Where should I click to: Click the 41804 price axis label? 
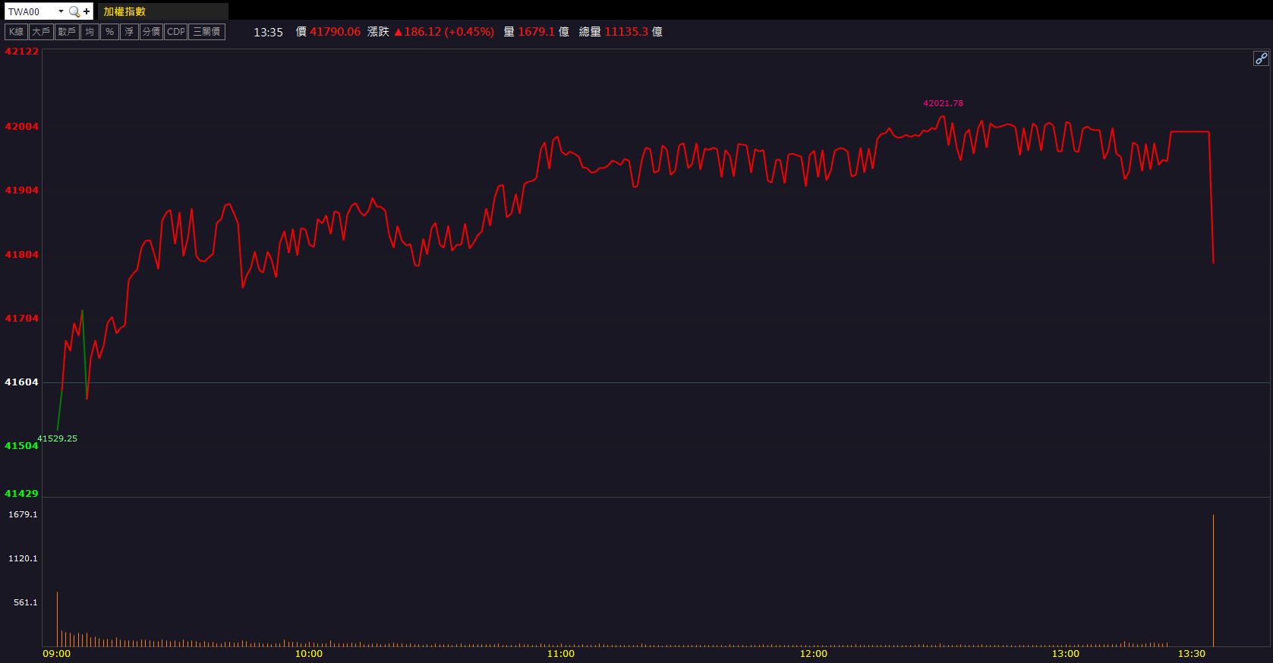pos(21,255)
